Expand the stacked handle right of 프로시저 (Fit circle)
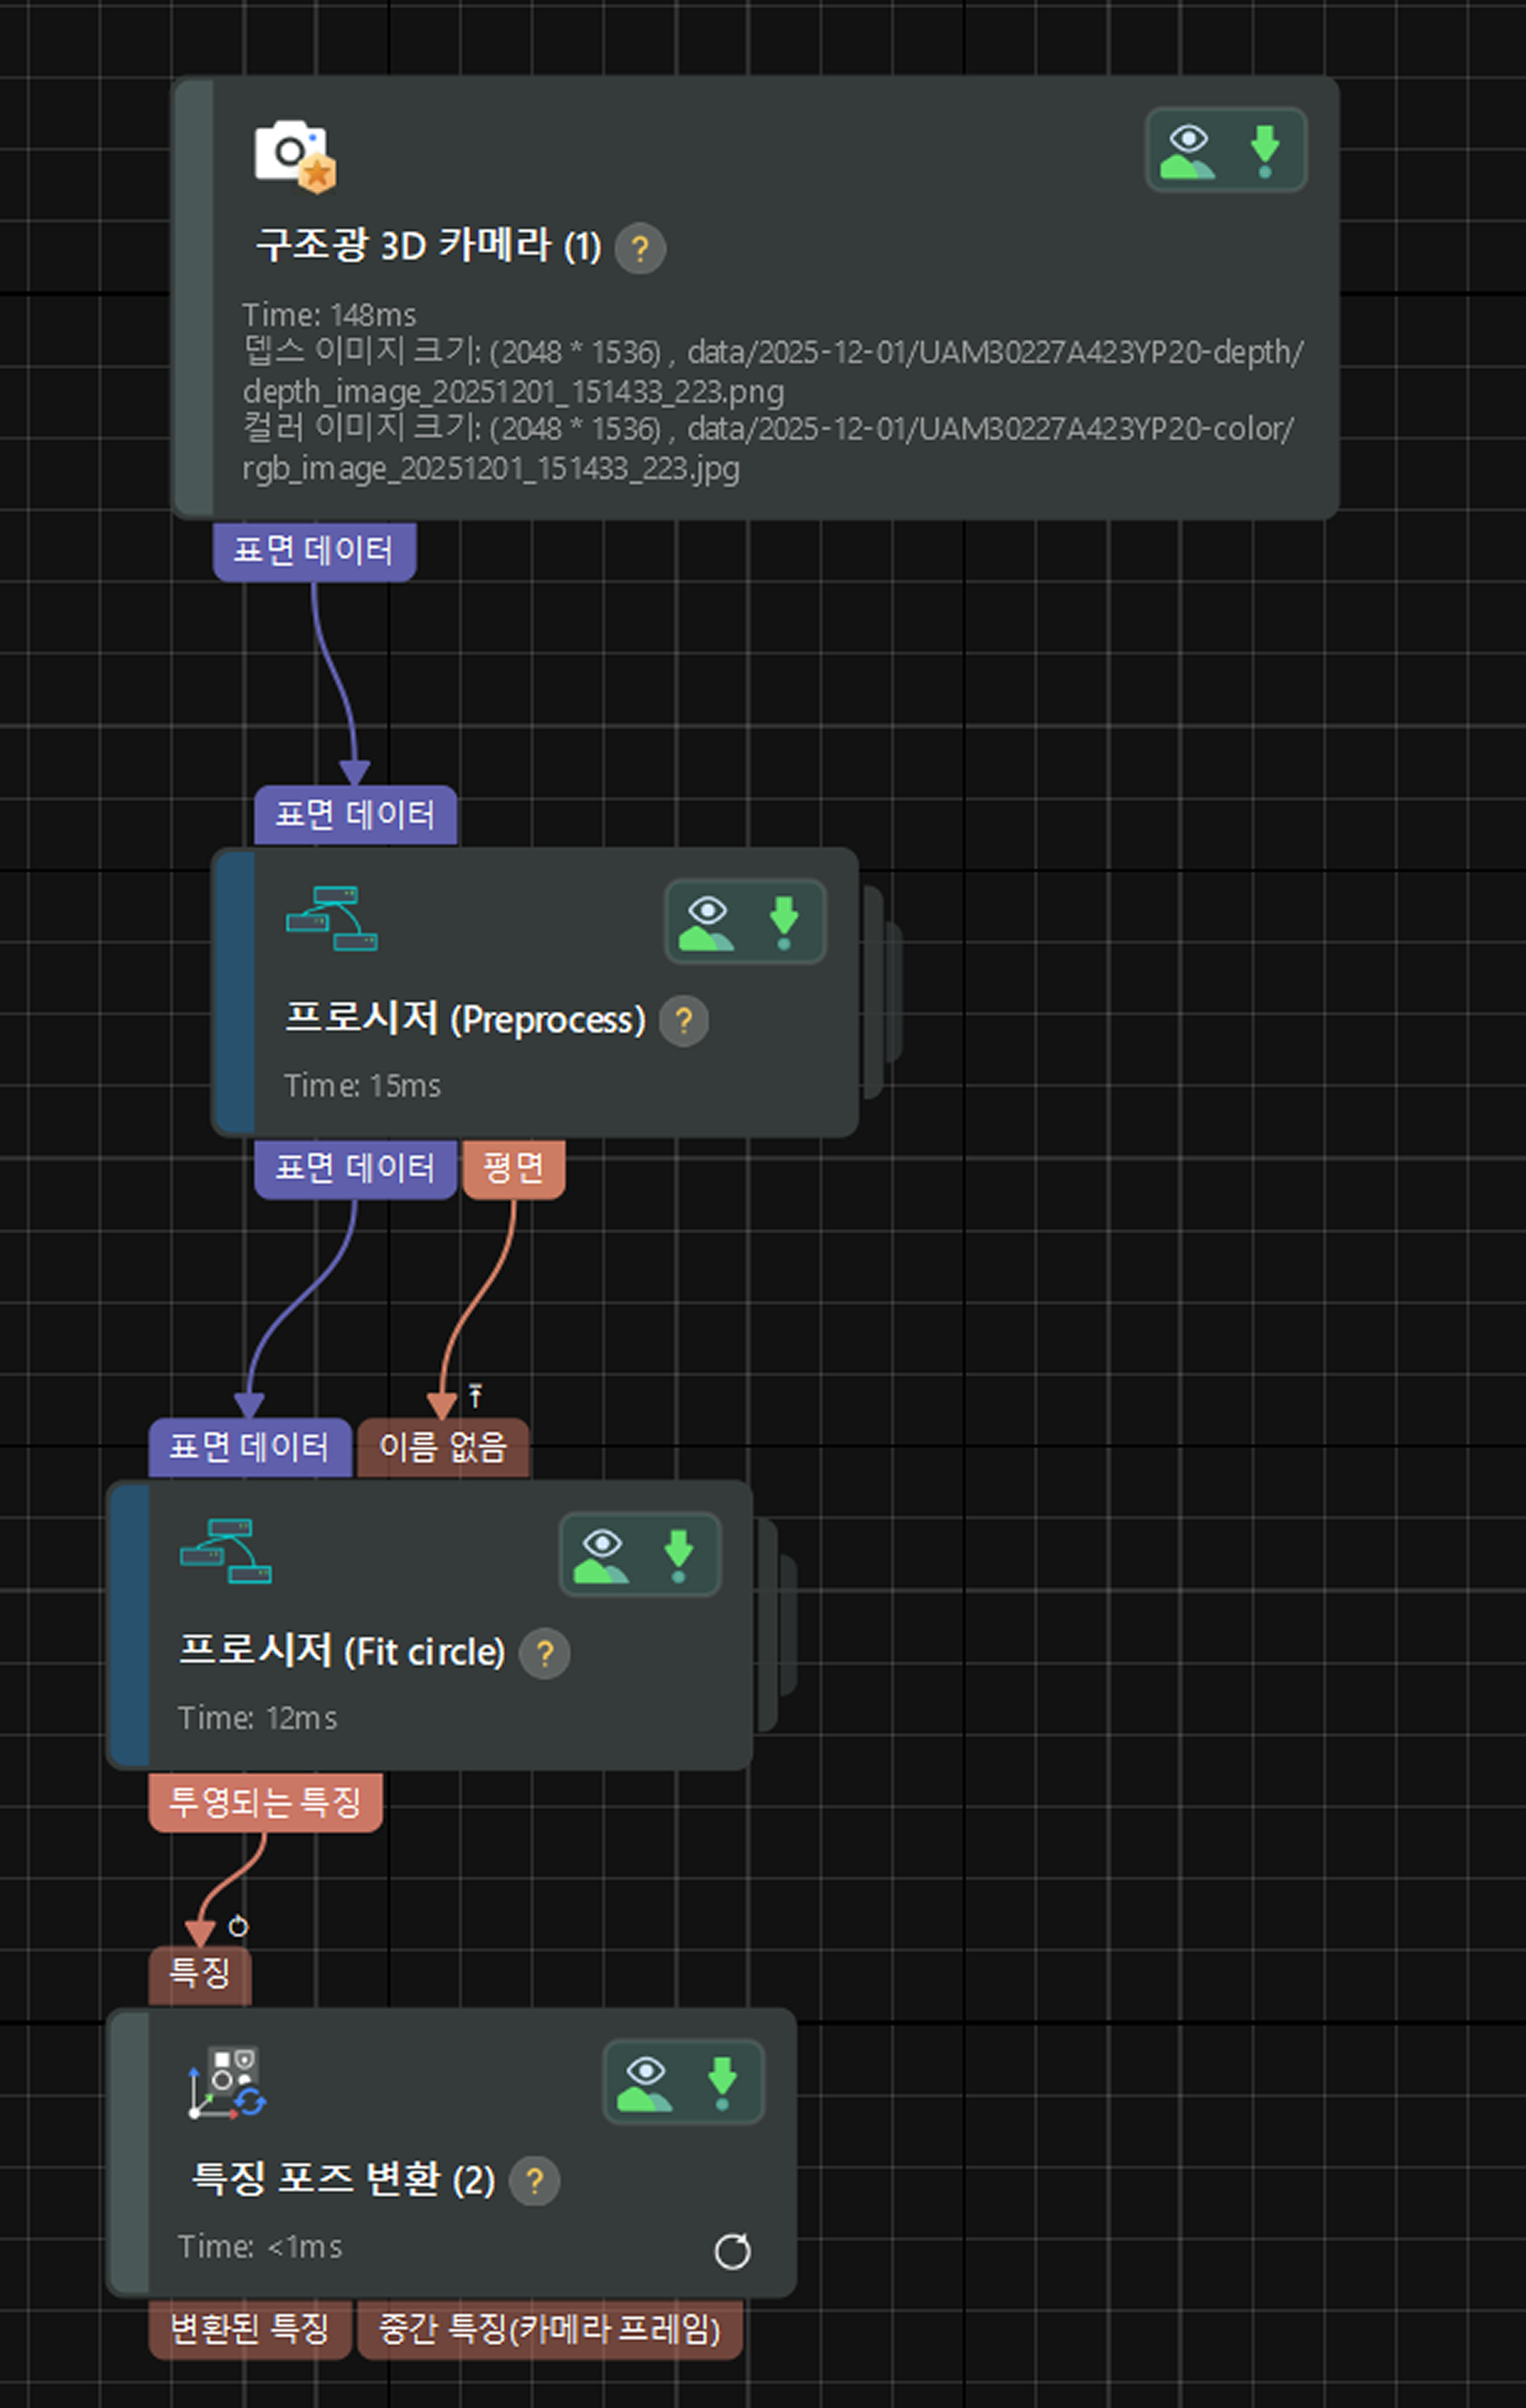The width and height of the screenshot is (1526, 2408). 776,1624
